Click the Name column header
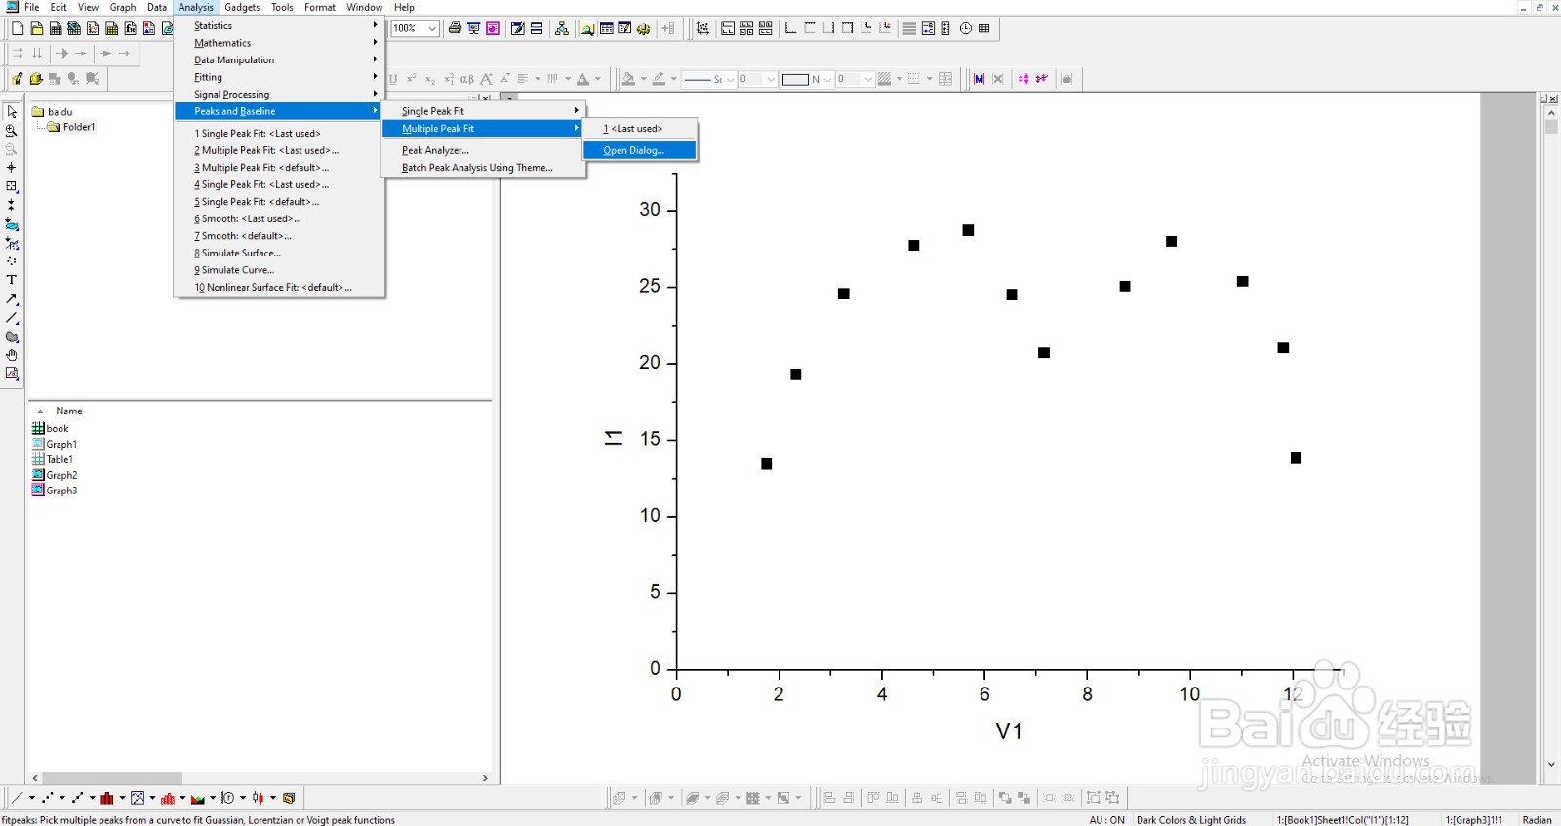 coord(69,411)
